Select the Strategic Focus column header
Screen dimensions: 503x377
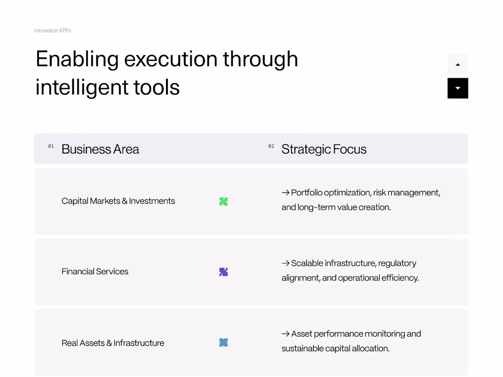[x=324, y=149]
